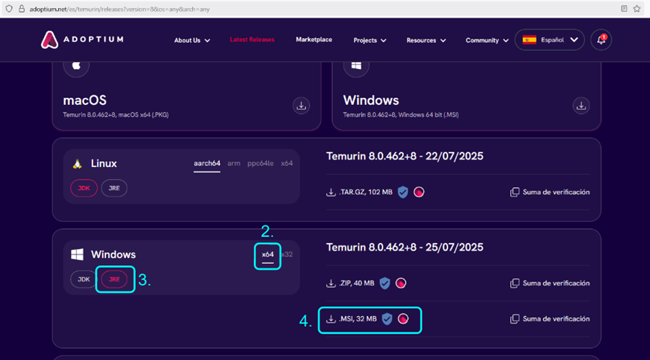Image resolution: width=650 pixels, height=360 pixels.
Task: Switch Linux architecture to arm
Action: pyautogui.click(x=234, y=164)
